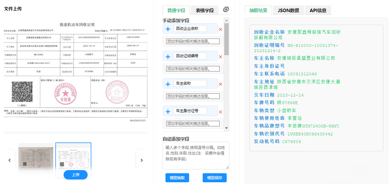Click the plus icon beside 车主名称
Image resolution: width=389 pixels, height=184 pixels.
click(168, 84)
